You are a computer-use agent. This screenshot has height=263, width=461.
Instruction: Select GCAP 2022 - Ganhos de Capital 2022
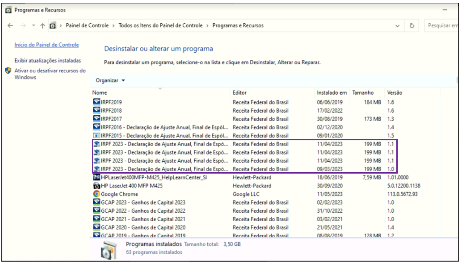click(x=143, y=211)
